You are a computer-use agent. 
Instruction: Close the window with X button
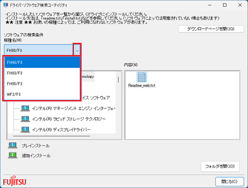click(240, 5)
